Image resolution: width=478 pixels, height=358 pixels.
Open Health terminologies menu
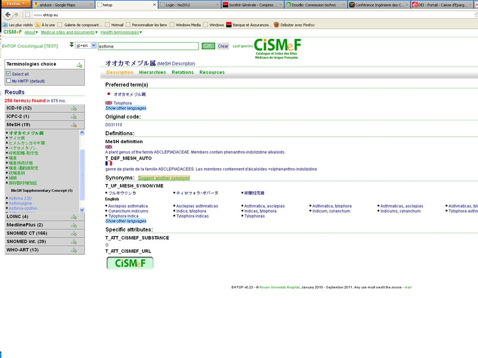[121, 32]
